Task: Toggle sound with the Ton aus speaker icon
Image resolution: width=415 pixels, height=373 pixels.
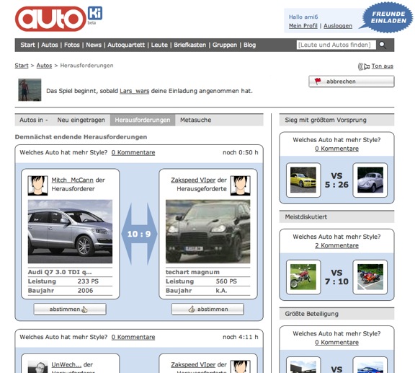Action: [x=364, y=66]
